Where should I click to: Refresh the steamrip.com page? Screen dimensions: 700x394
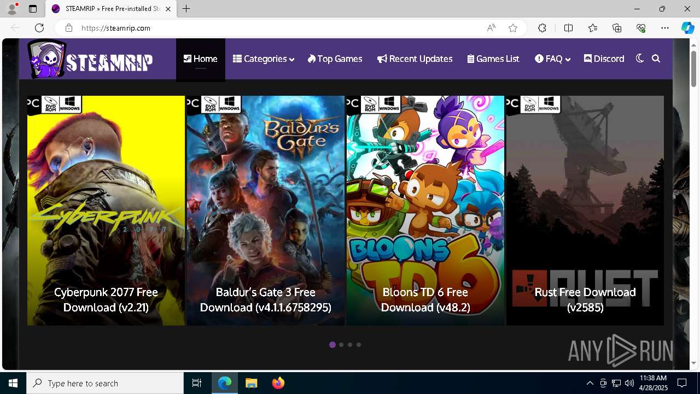[39, 28]
